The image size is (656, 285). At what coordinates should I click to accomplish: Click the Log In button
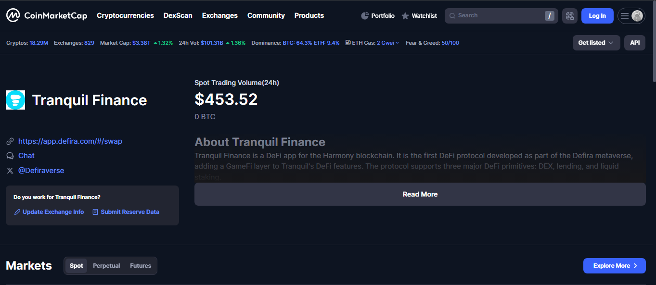(597, 16)
